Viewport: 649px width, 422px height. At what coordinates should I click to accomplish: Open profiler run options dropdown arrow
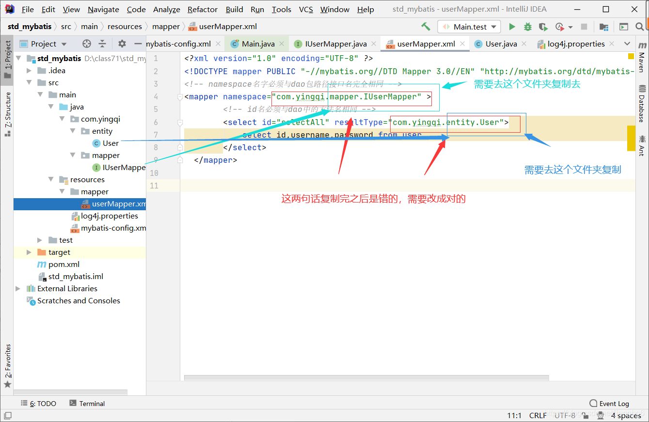pos(570,27)
